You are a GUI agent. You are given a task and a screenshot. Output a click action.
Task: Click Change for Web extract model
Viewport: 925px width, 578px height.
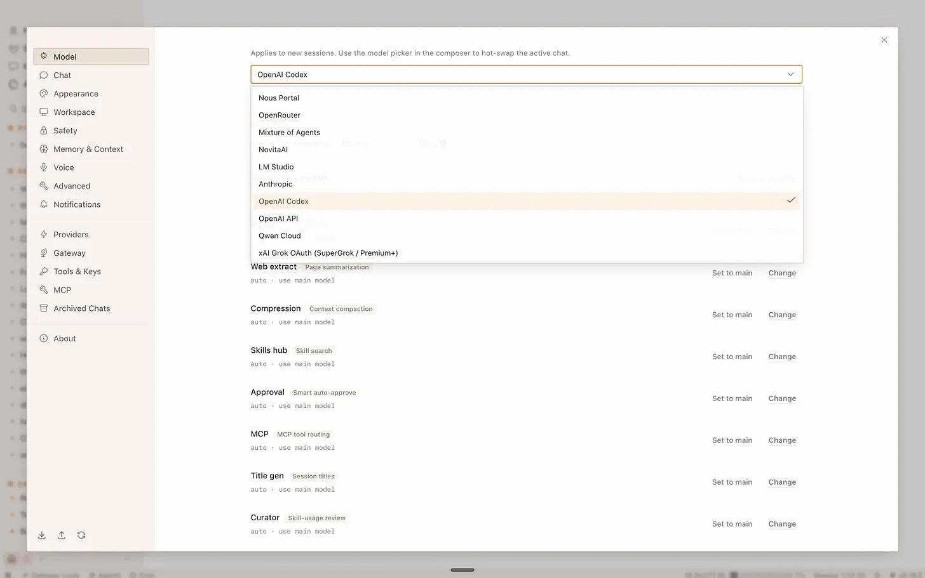point(782,273)
